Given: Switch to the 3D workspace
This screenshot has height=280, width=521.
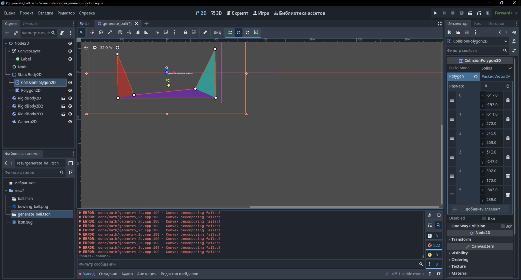Looking at the screenshot, I should tap(216, 13).
